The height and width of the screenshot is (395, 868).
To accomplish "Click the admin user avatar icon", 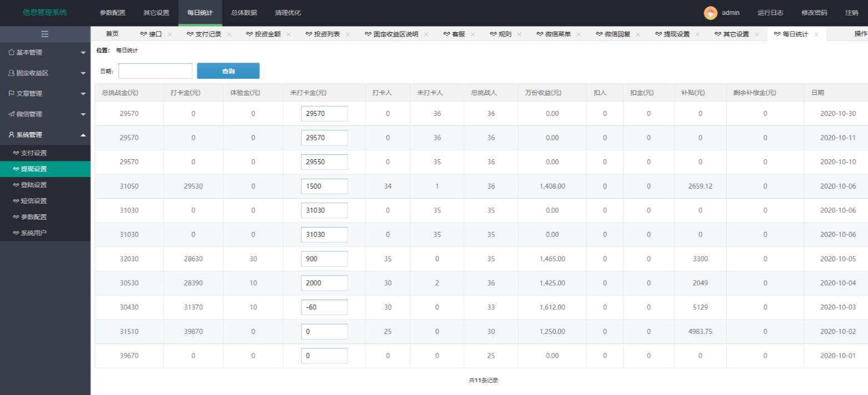I will point(710,13).
